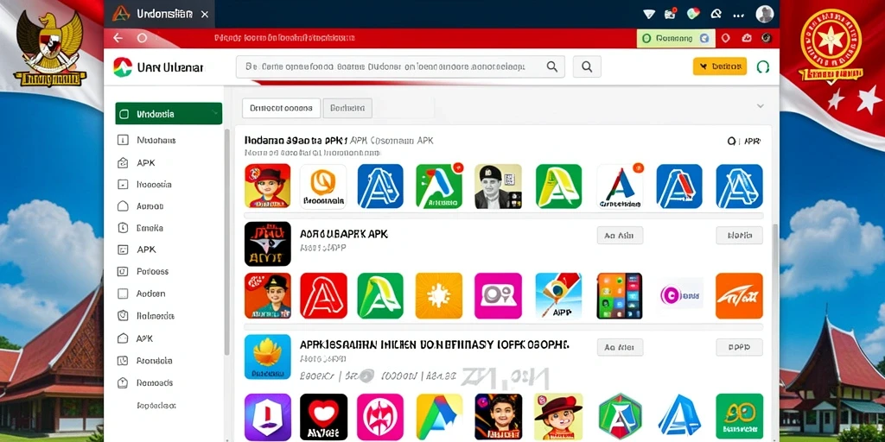Click the site logo beside UAn Ulbanar

pyautogui.click(x=123, y=67)
